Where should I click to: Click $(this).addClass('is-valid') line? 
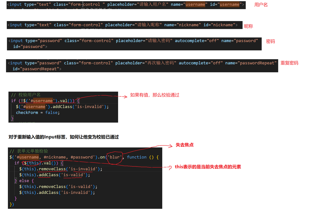[x=55, y=175]
